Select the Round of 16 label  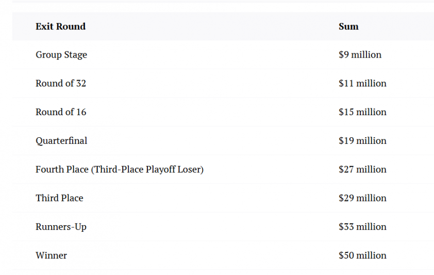(61, 112)
